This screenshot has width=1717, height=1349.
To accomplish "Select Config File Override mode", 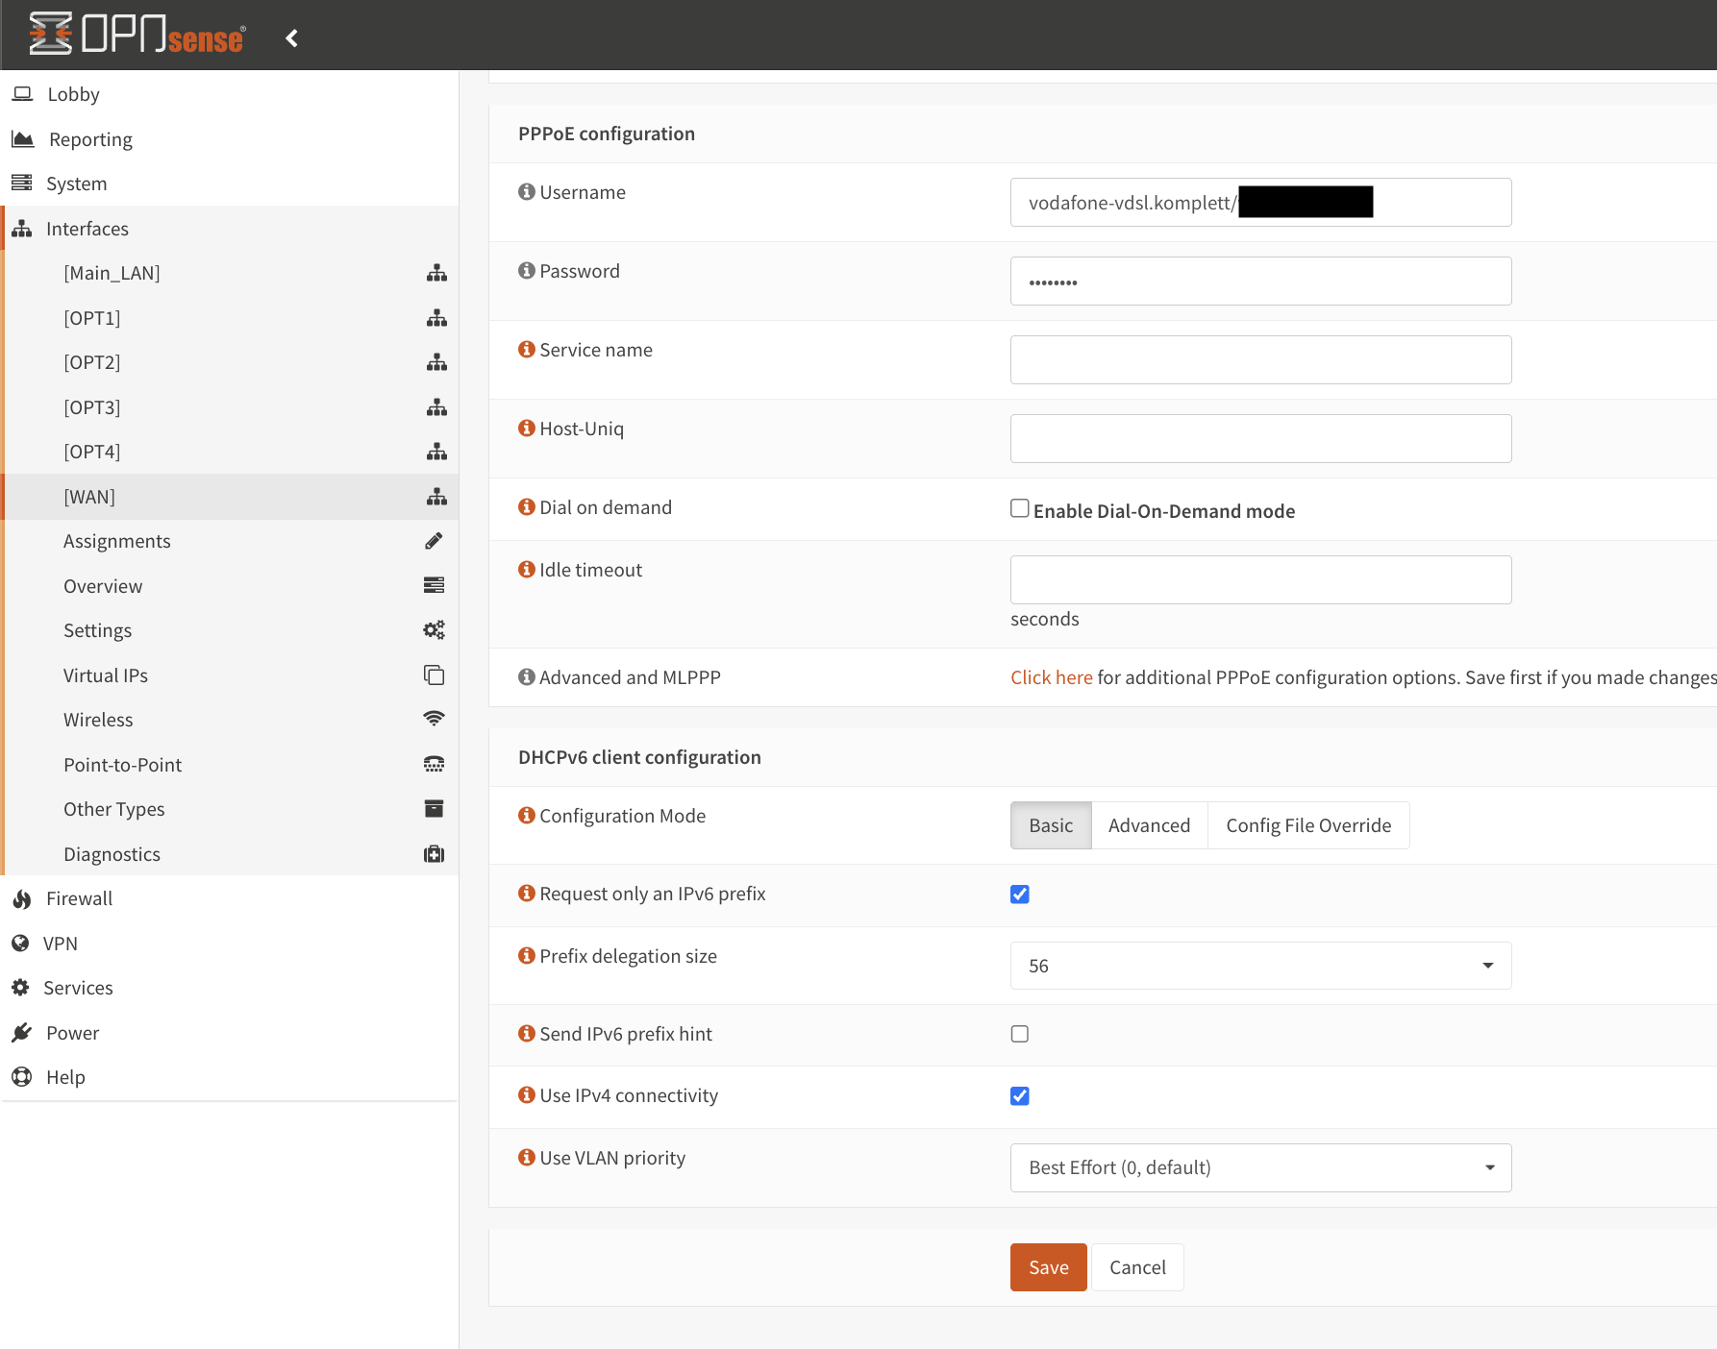I will click(x=1308, y=825).
